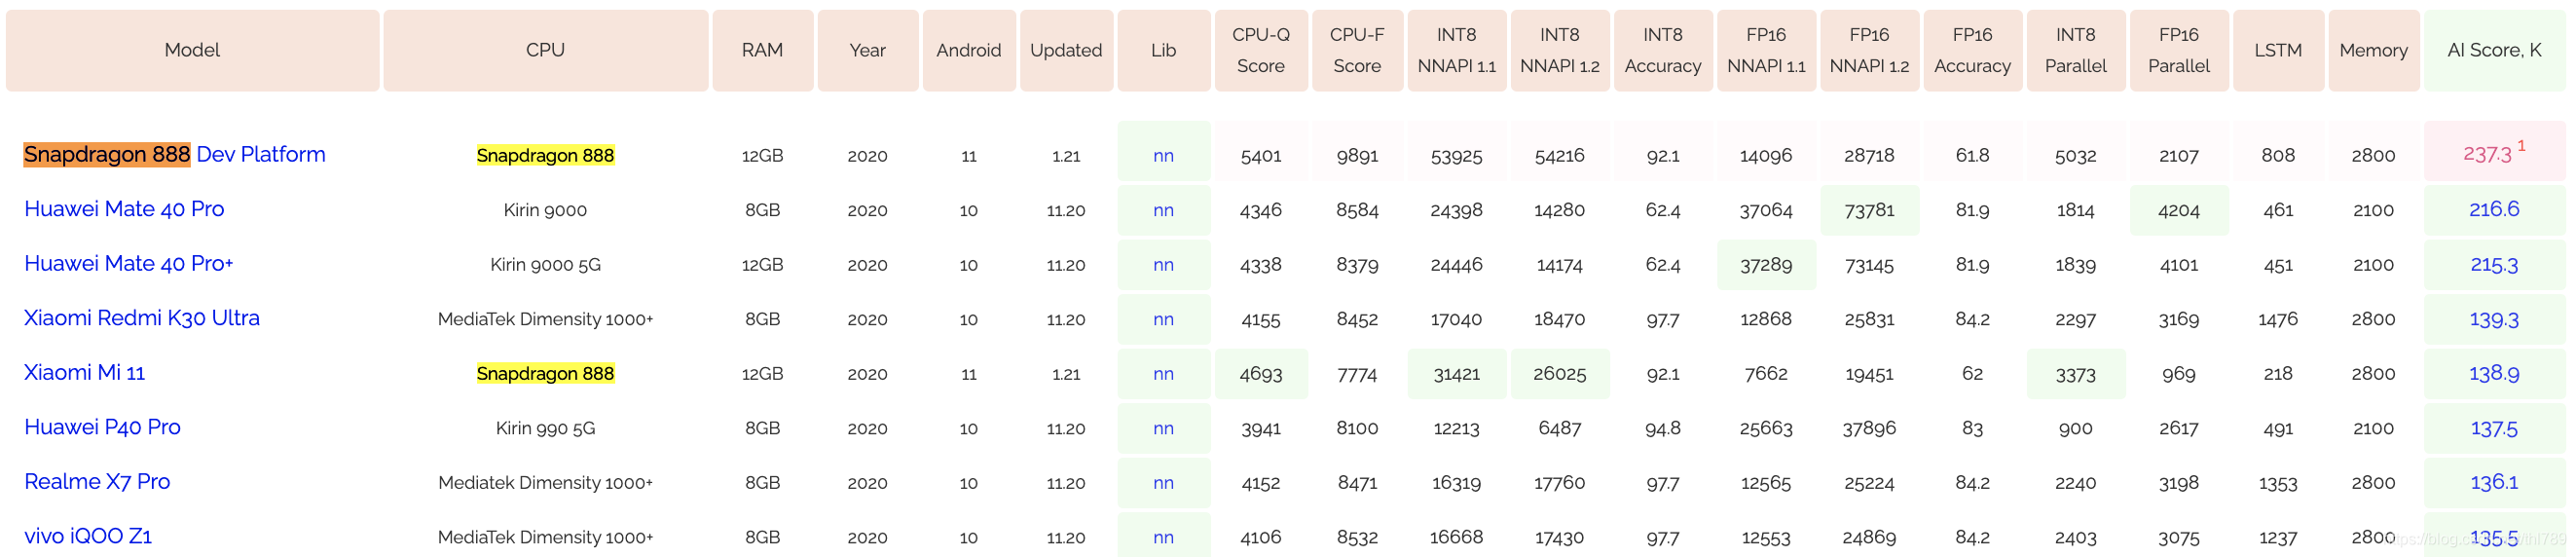Select AI score 237.3 for Snapdragon Dev Platform

tap(2487, 154)
